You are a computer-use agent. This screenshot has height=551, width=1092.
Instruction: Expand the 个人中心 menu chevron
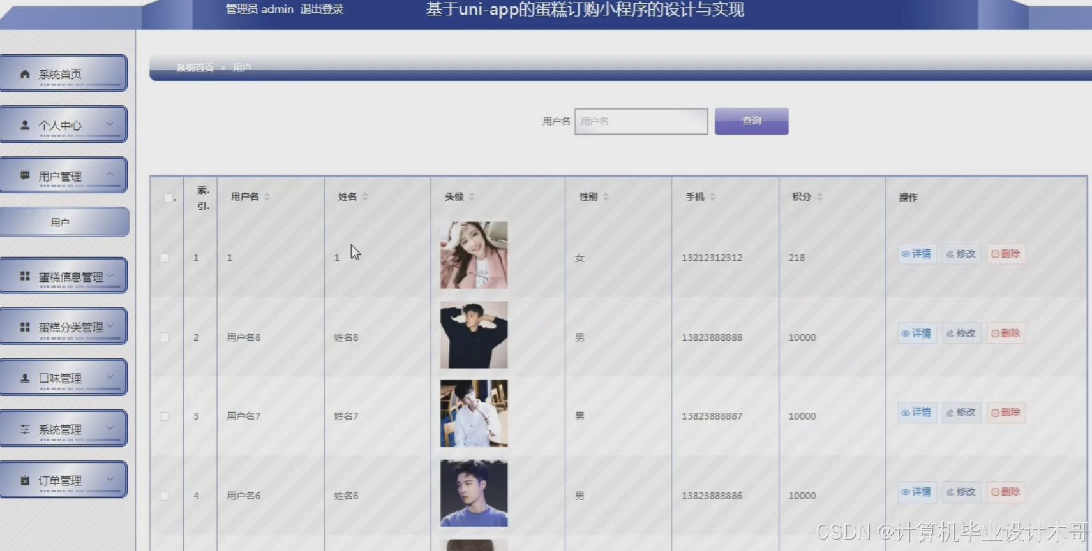tap(110, 124)
